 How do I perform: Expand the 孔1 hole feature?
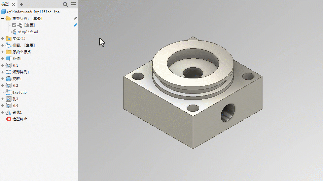coord(3,65)
